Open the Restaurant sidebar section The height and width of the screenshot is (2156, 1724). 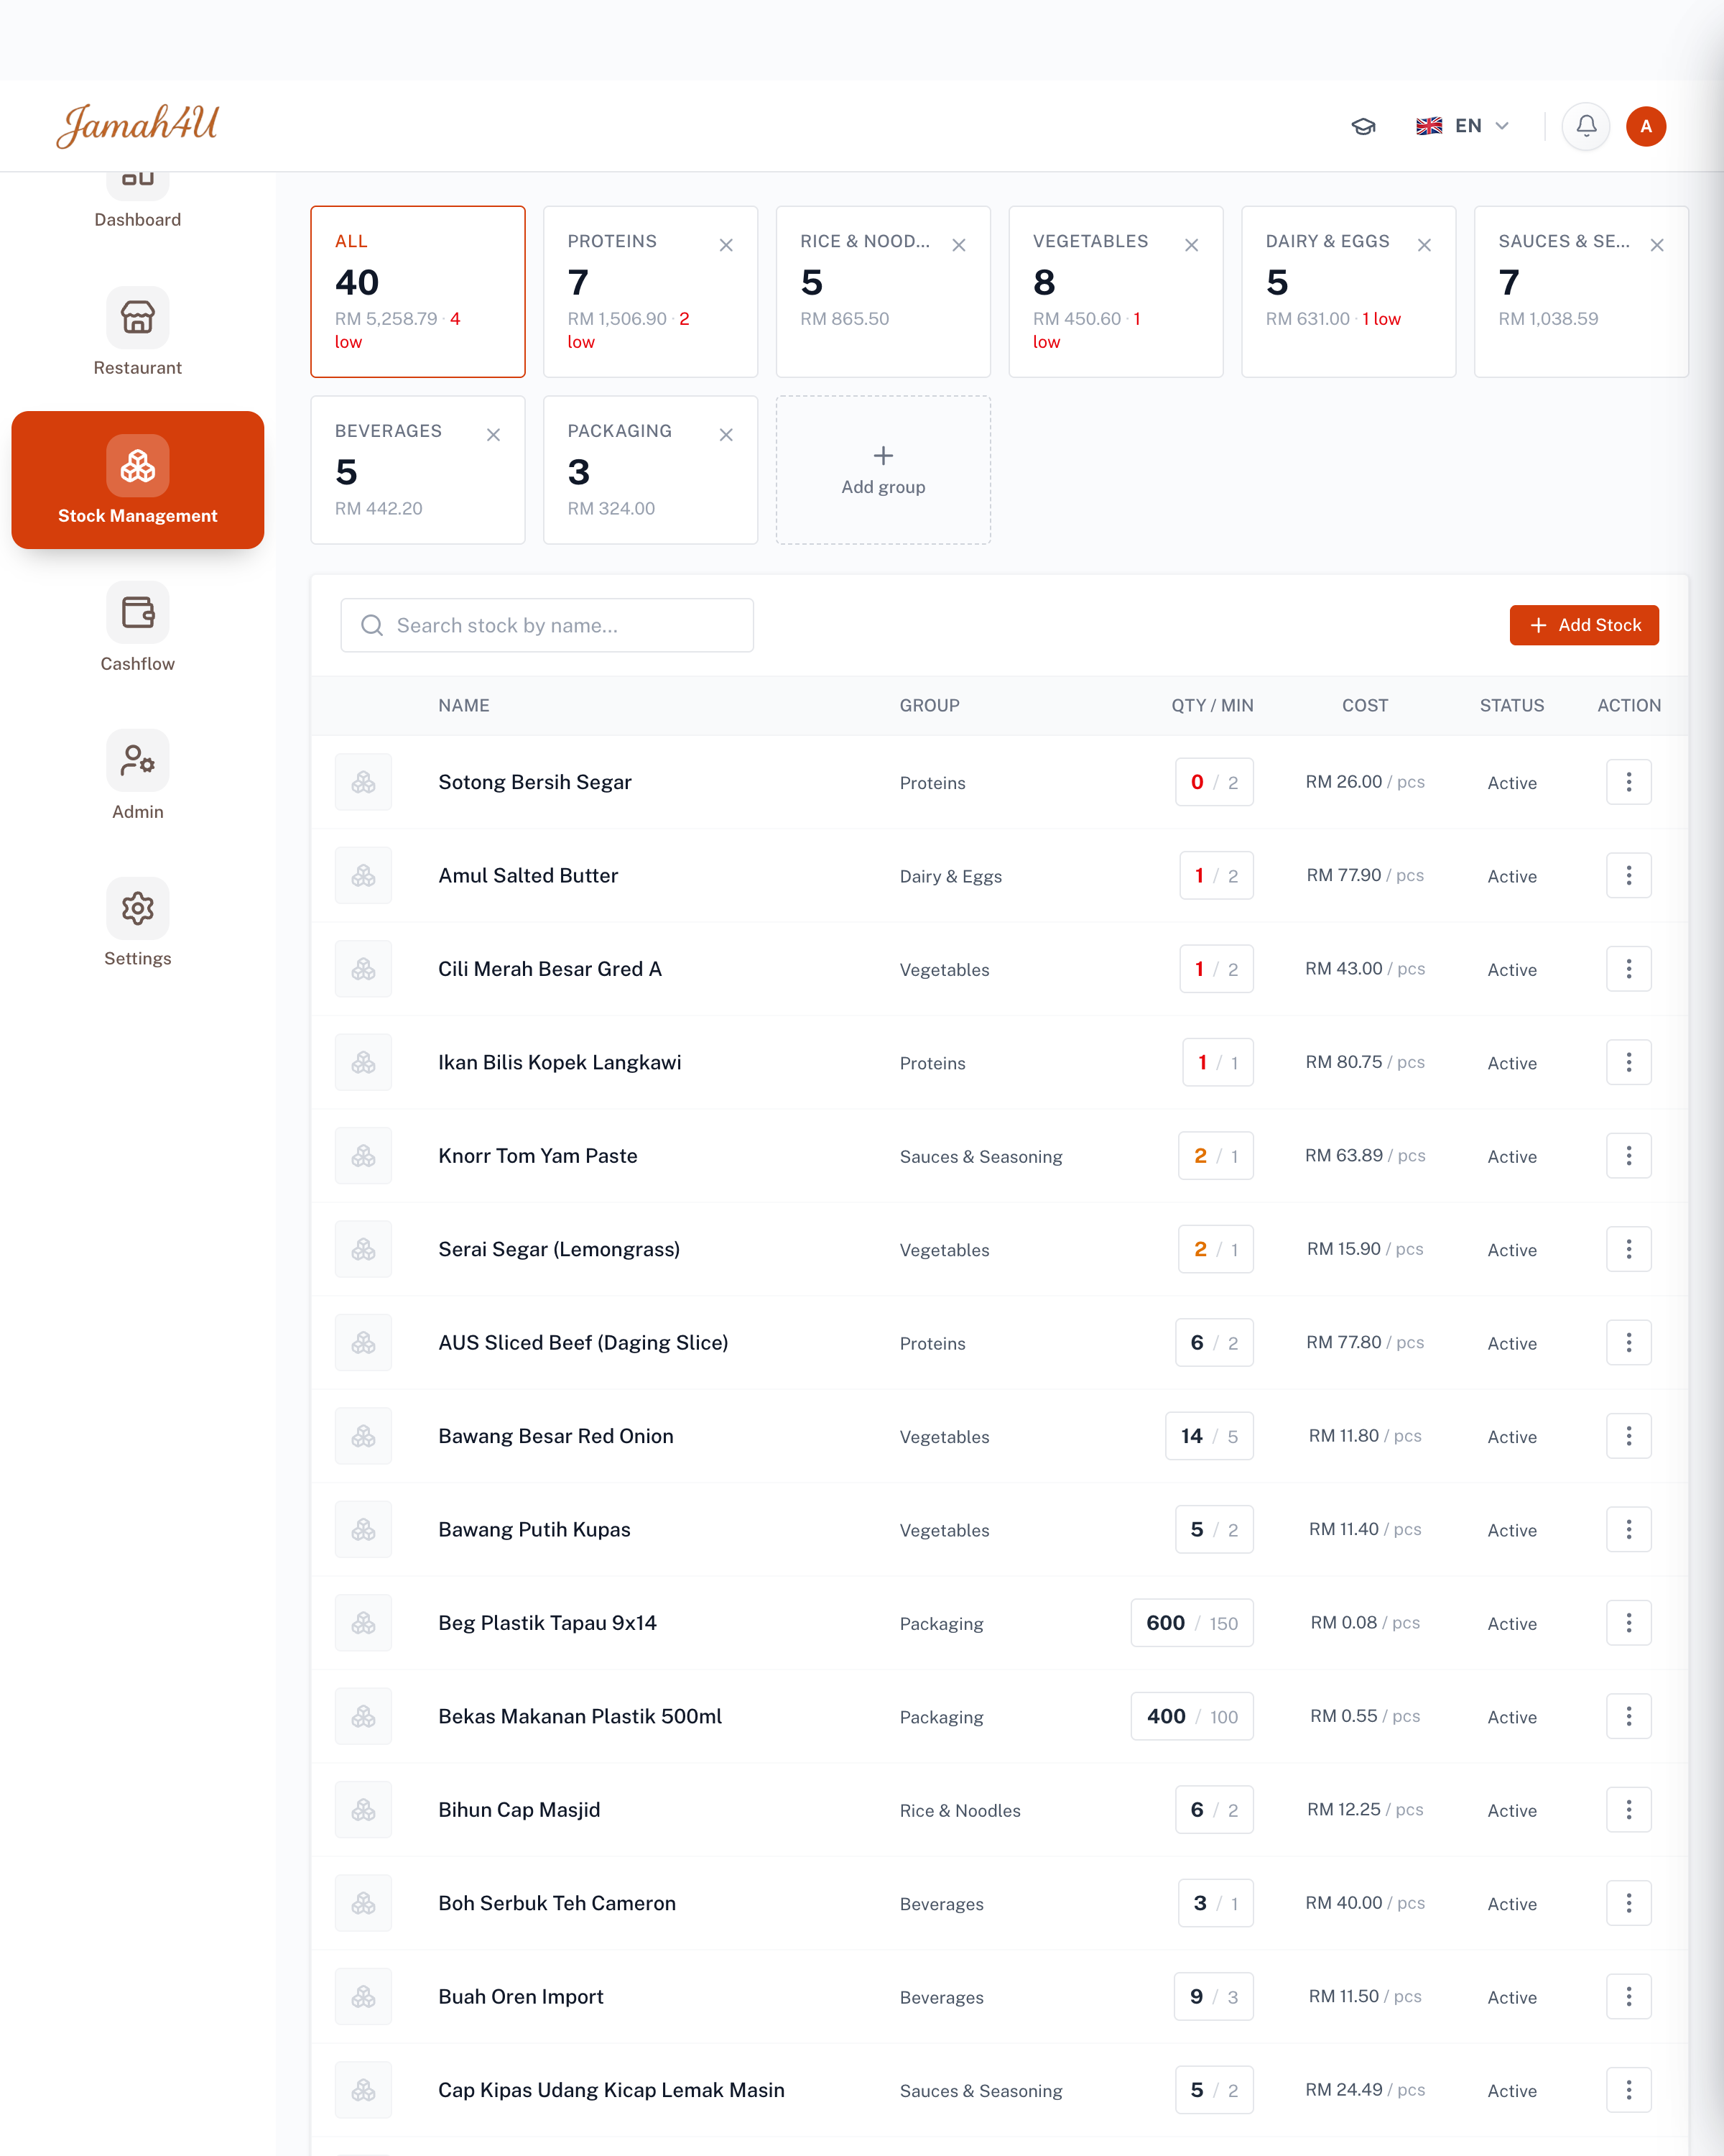[138, 332]
